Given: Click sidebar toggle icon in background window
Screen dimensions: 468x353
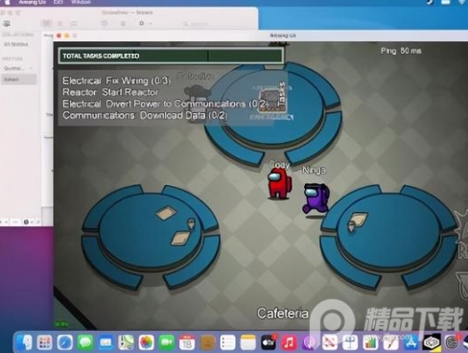Looking at the screenshot, I should pyautogui.click(x=7, y=23).
